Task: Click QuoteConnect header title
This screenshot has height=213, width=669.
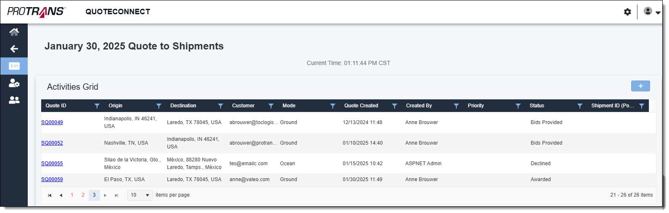Action: click(x=118, y=12)
